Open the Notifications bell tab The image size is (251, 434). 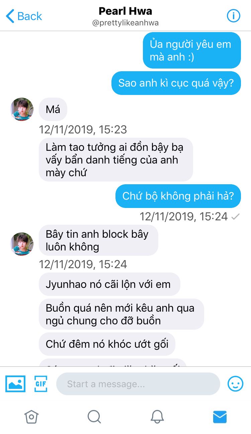(x=157, y=417)
